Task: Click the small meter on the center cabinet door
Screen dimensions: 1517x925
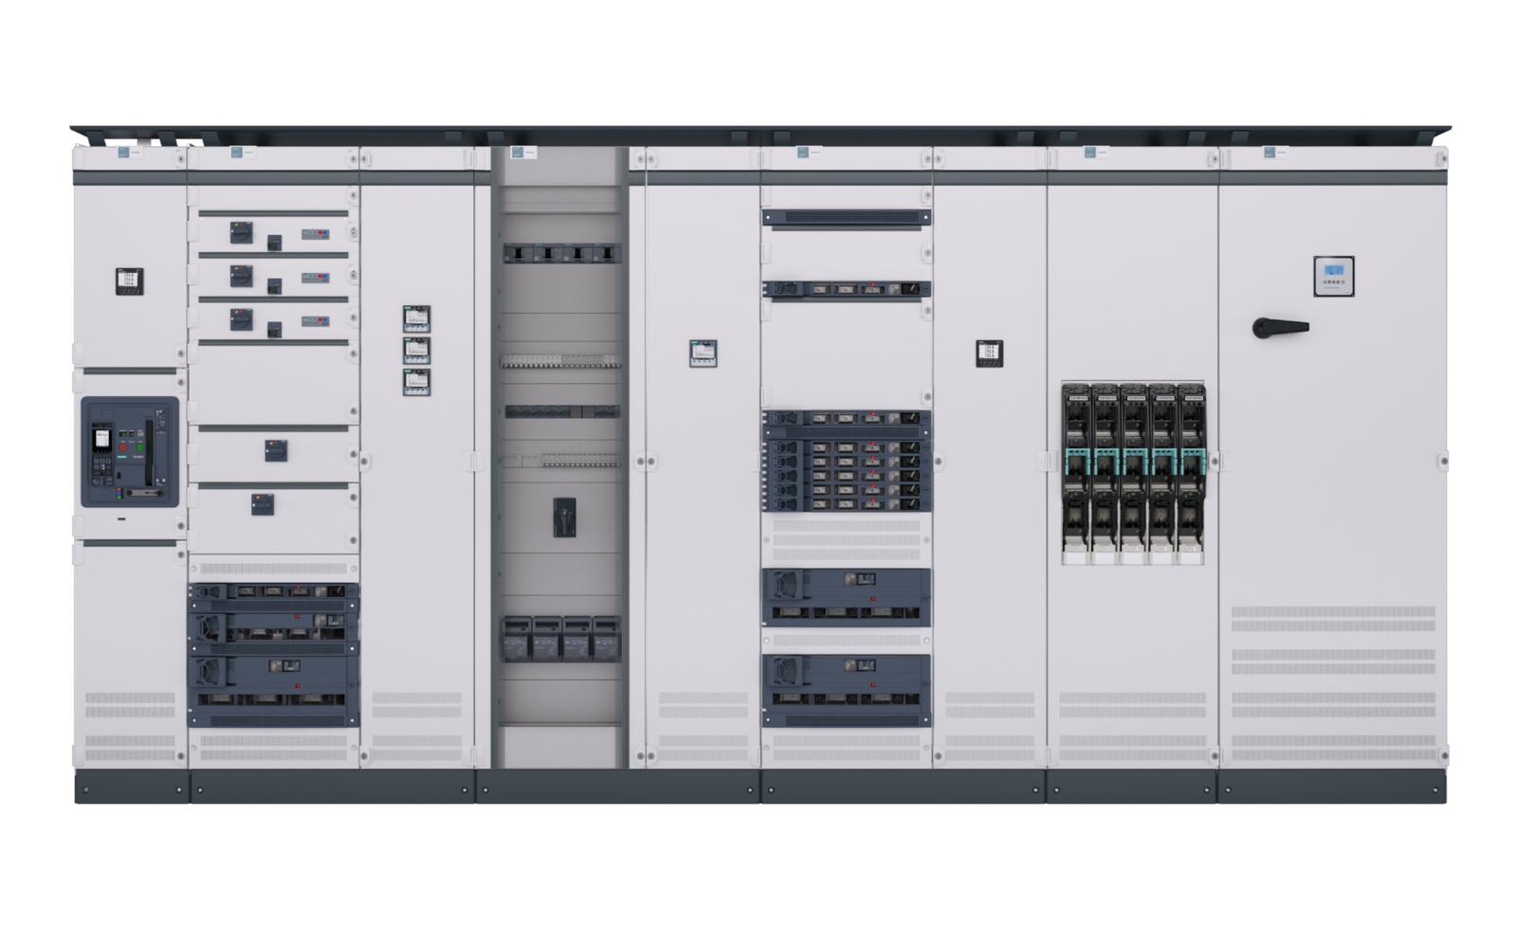Action: point(702,354)
